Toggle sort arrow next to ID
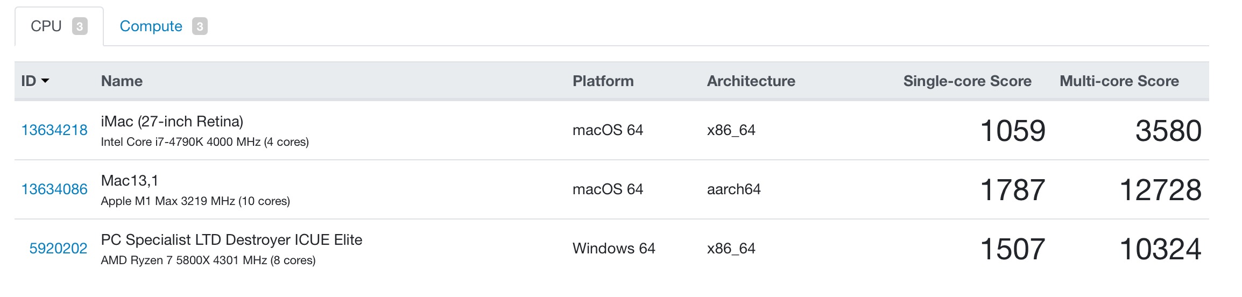This screenshot has width=1242, height=297. [x=45, y=81]
